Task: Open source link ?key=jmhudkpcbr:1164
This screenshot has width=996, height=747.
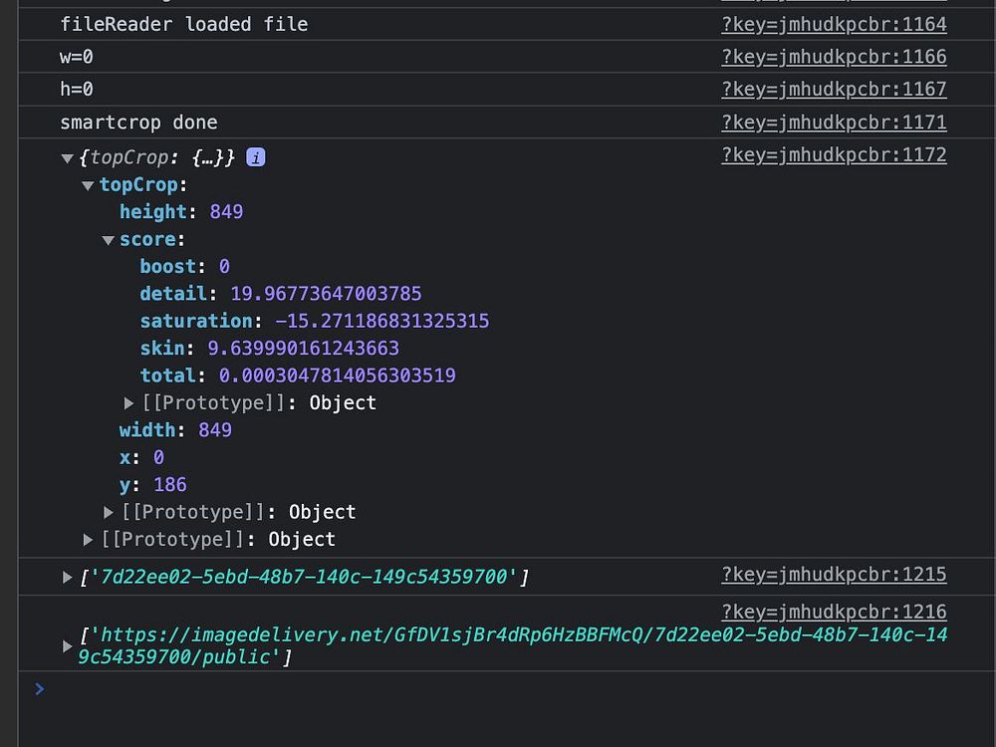Action: pyautogui.click(x=834, y=24)
